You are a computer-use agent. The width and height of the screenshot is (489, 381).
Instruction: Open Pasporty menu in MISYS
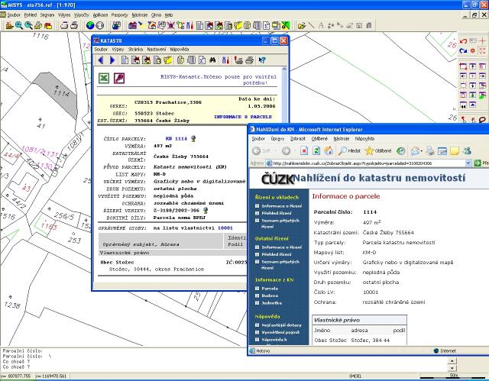tap(120, 15)
